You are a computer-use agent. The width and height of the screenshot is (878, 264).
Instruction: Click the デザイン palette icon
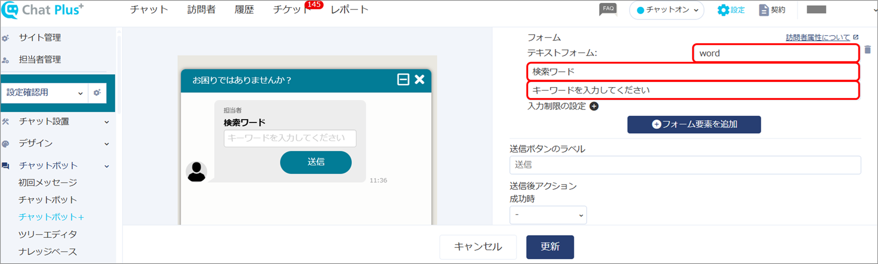(6, 143)
